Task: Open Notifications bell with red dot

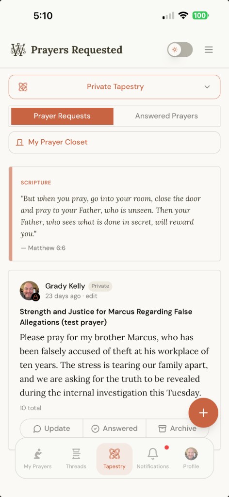Action: (153, 459)
